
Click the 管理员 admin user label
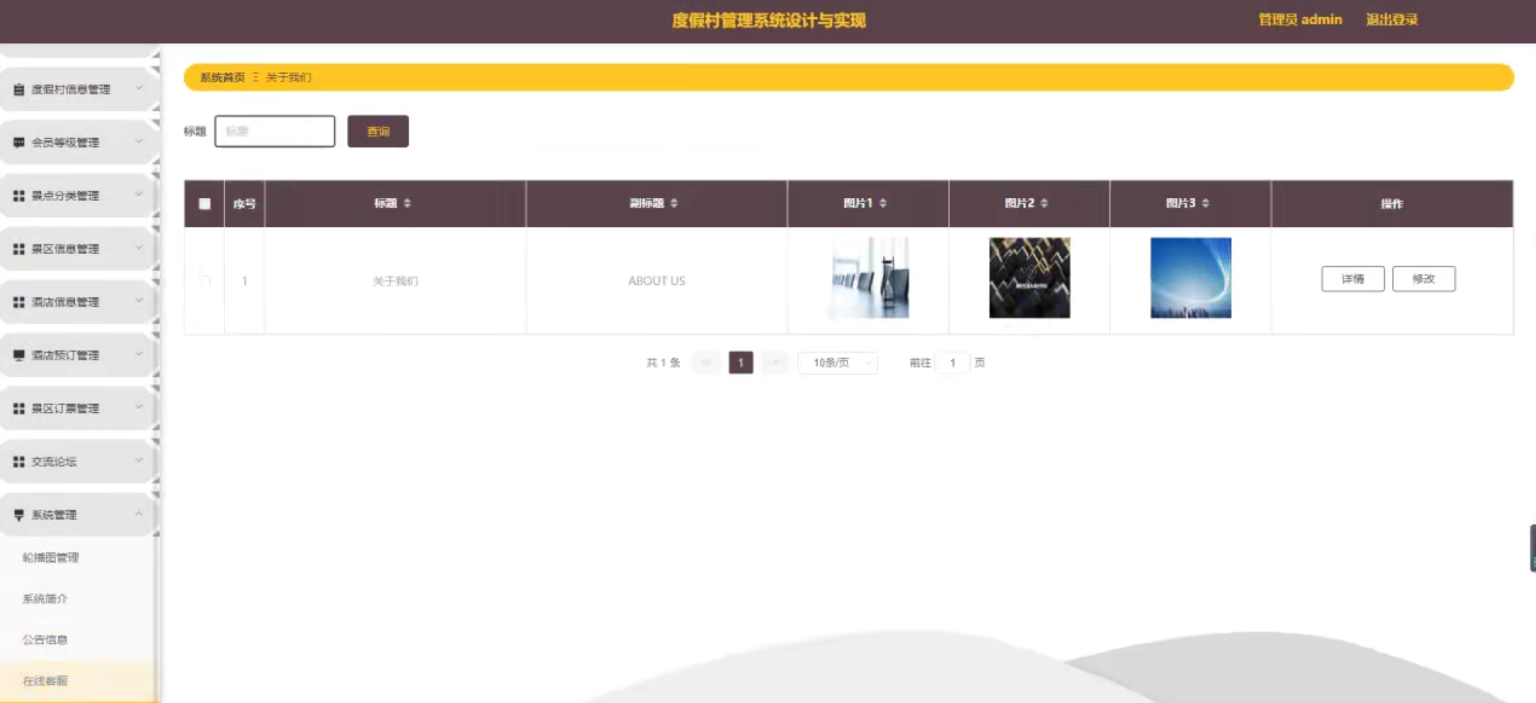tap(1301, 20)
